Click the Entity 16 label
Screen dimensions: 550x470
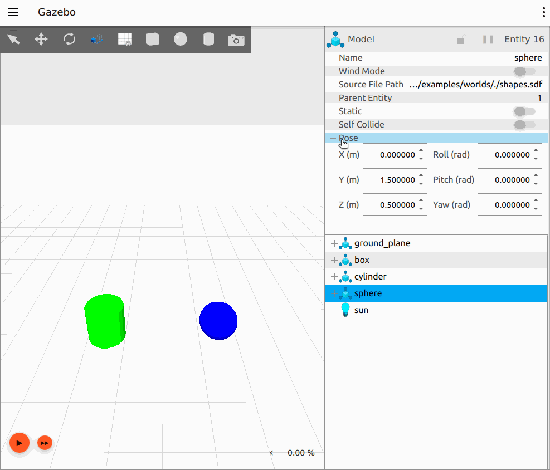524,39
